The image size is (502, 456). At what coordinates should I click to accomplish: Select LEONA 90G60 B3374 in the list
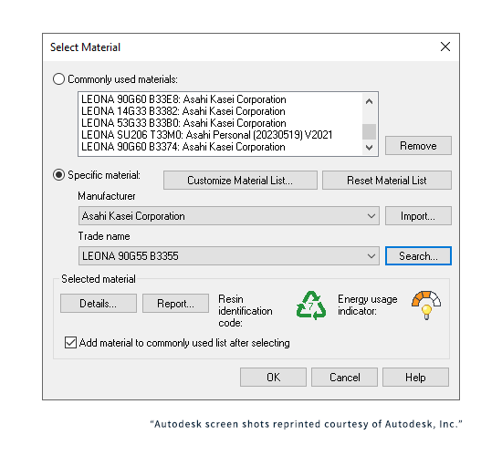220,147
